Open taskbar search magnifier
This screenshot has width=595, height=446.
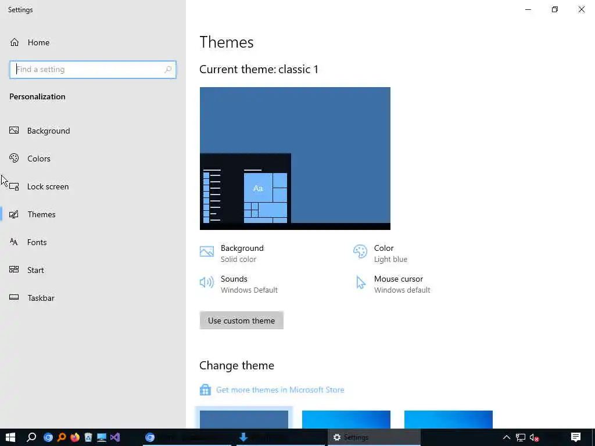point(31,437)
